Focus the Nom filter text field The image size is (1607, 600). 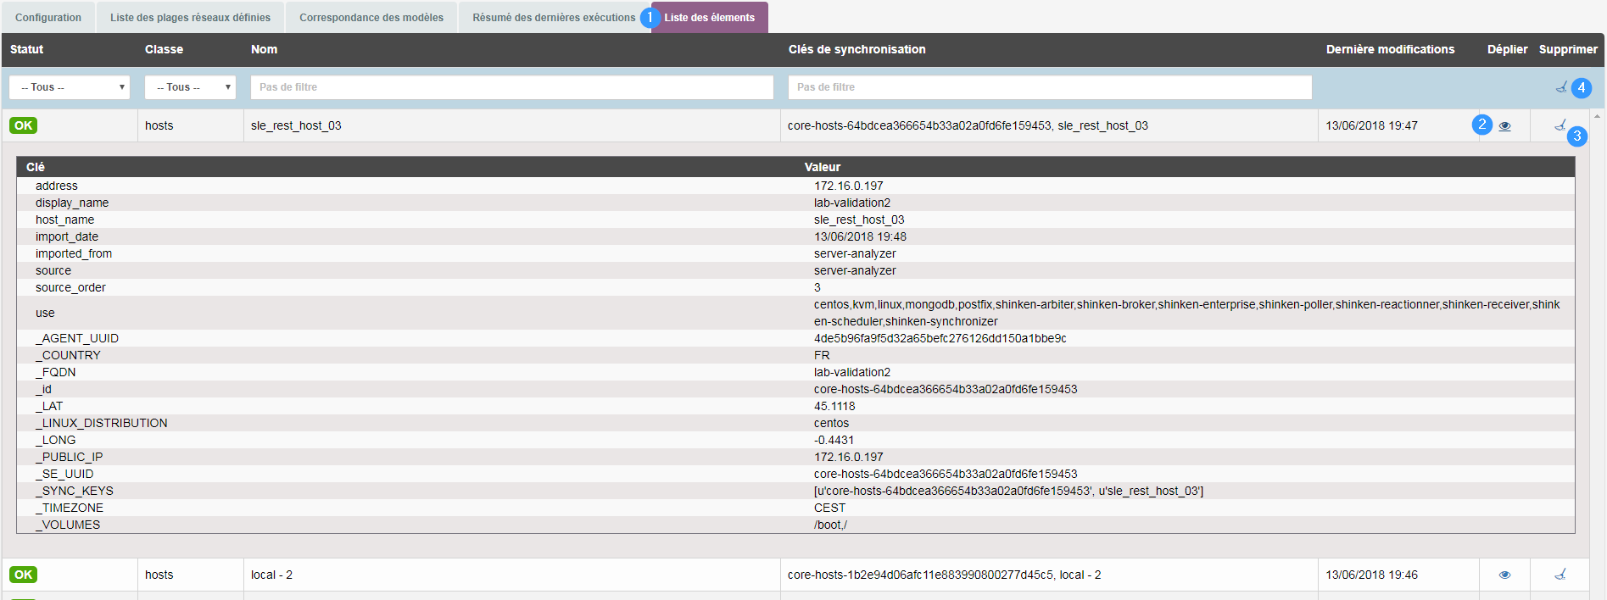pos(511,87)
